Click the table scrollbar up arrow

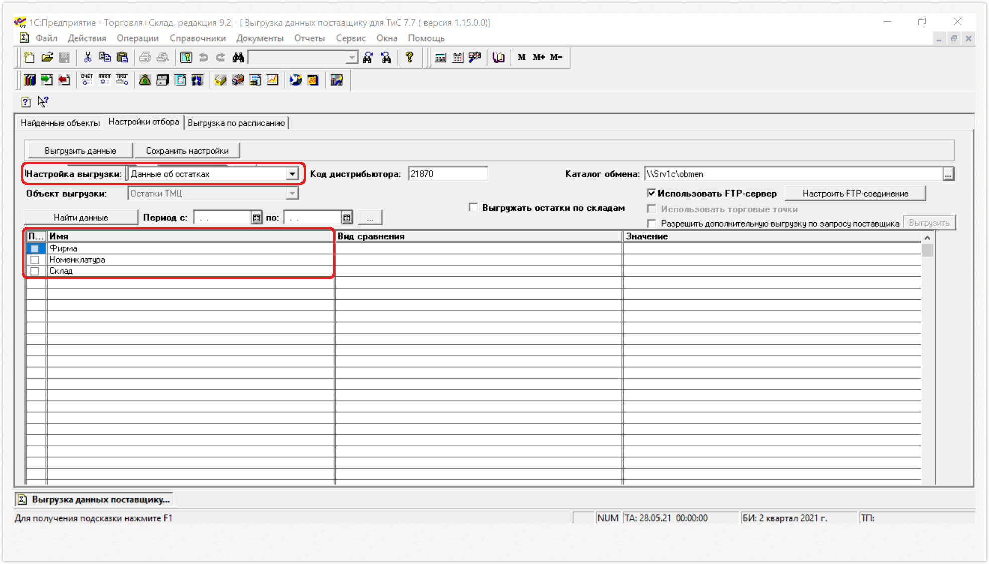pyautogui.click(x=927, y=238)
